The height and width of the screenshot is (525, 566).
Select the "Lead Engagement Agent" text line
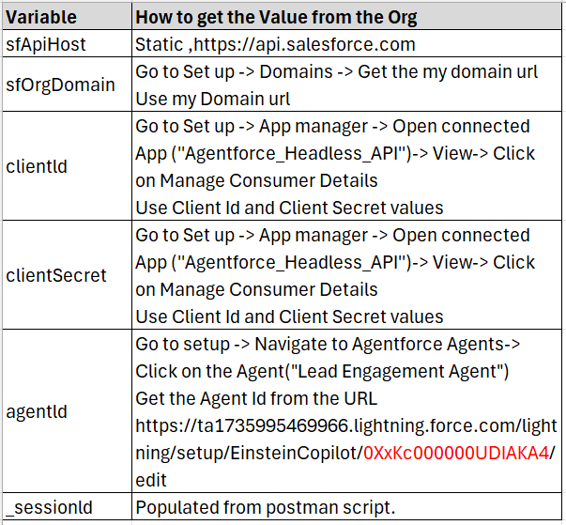coord(322,371)
